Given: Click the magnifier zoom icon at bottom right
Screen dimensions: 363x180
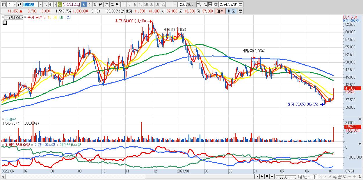Looking at the screenshot, I should coord(345,177).
